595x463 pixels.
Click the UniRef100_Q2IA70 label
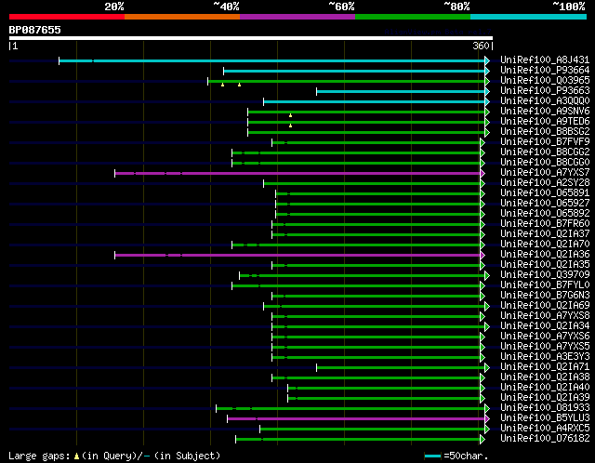click(545, 245)
